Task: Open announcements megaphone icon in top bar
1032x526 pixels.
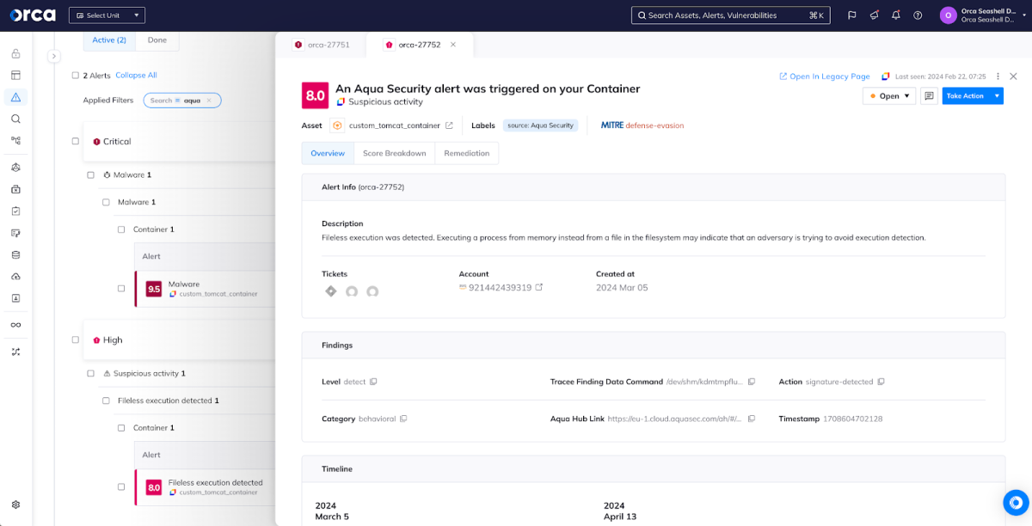Action: (x=875, y=15)
